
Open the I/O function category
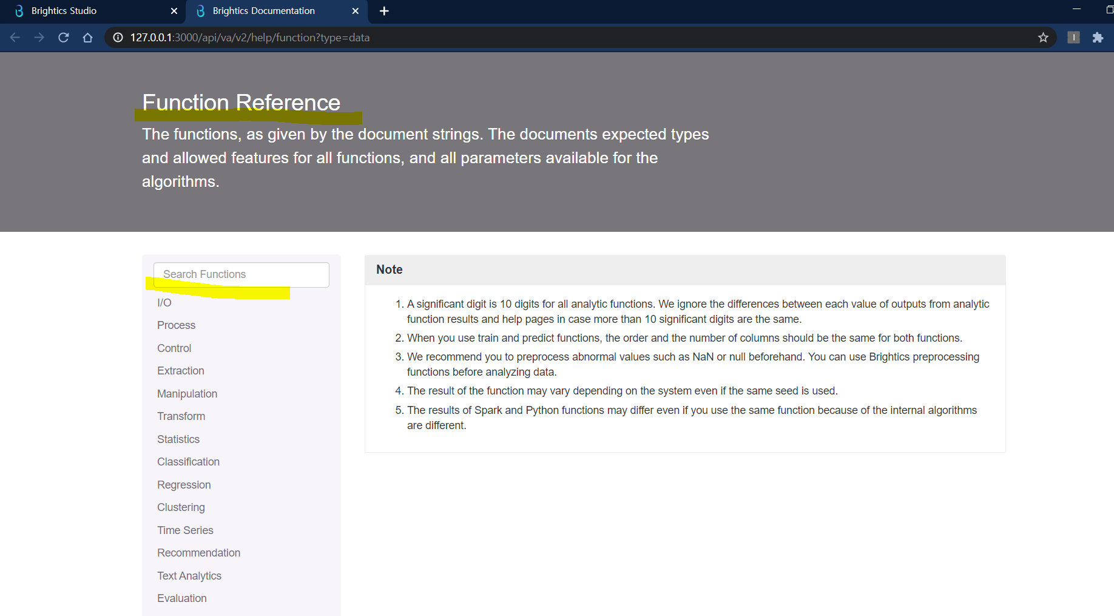tap(164, 303)
